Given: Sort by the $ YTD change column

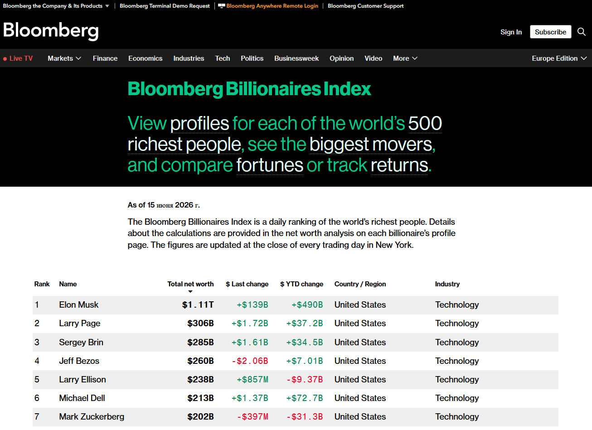Looking at the screenshot, I should pos(302,284).
